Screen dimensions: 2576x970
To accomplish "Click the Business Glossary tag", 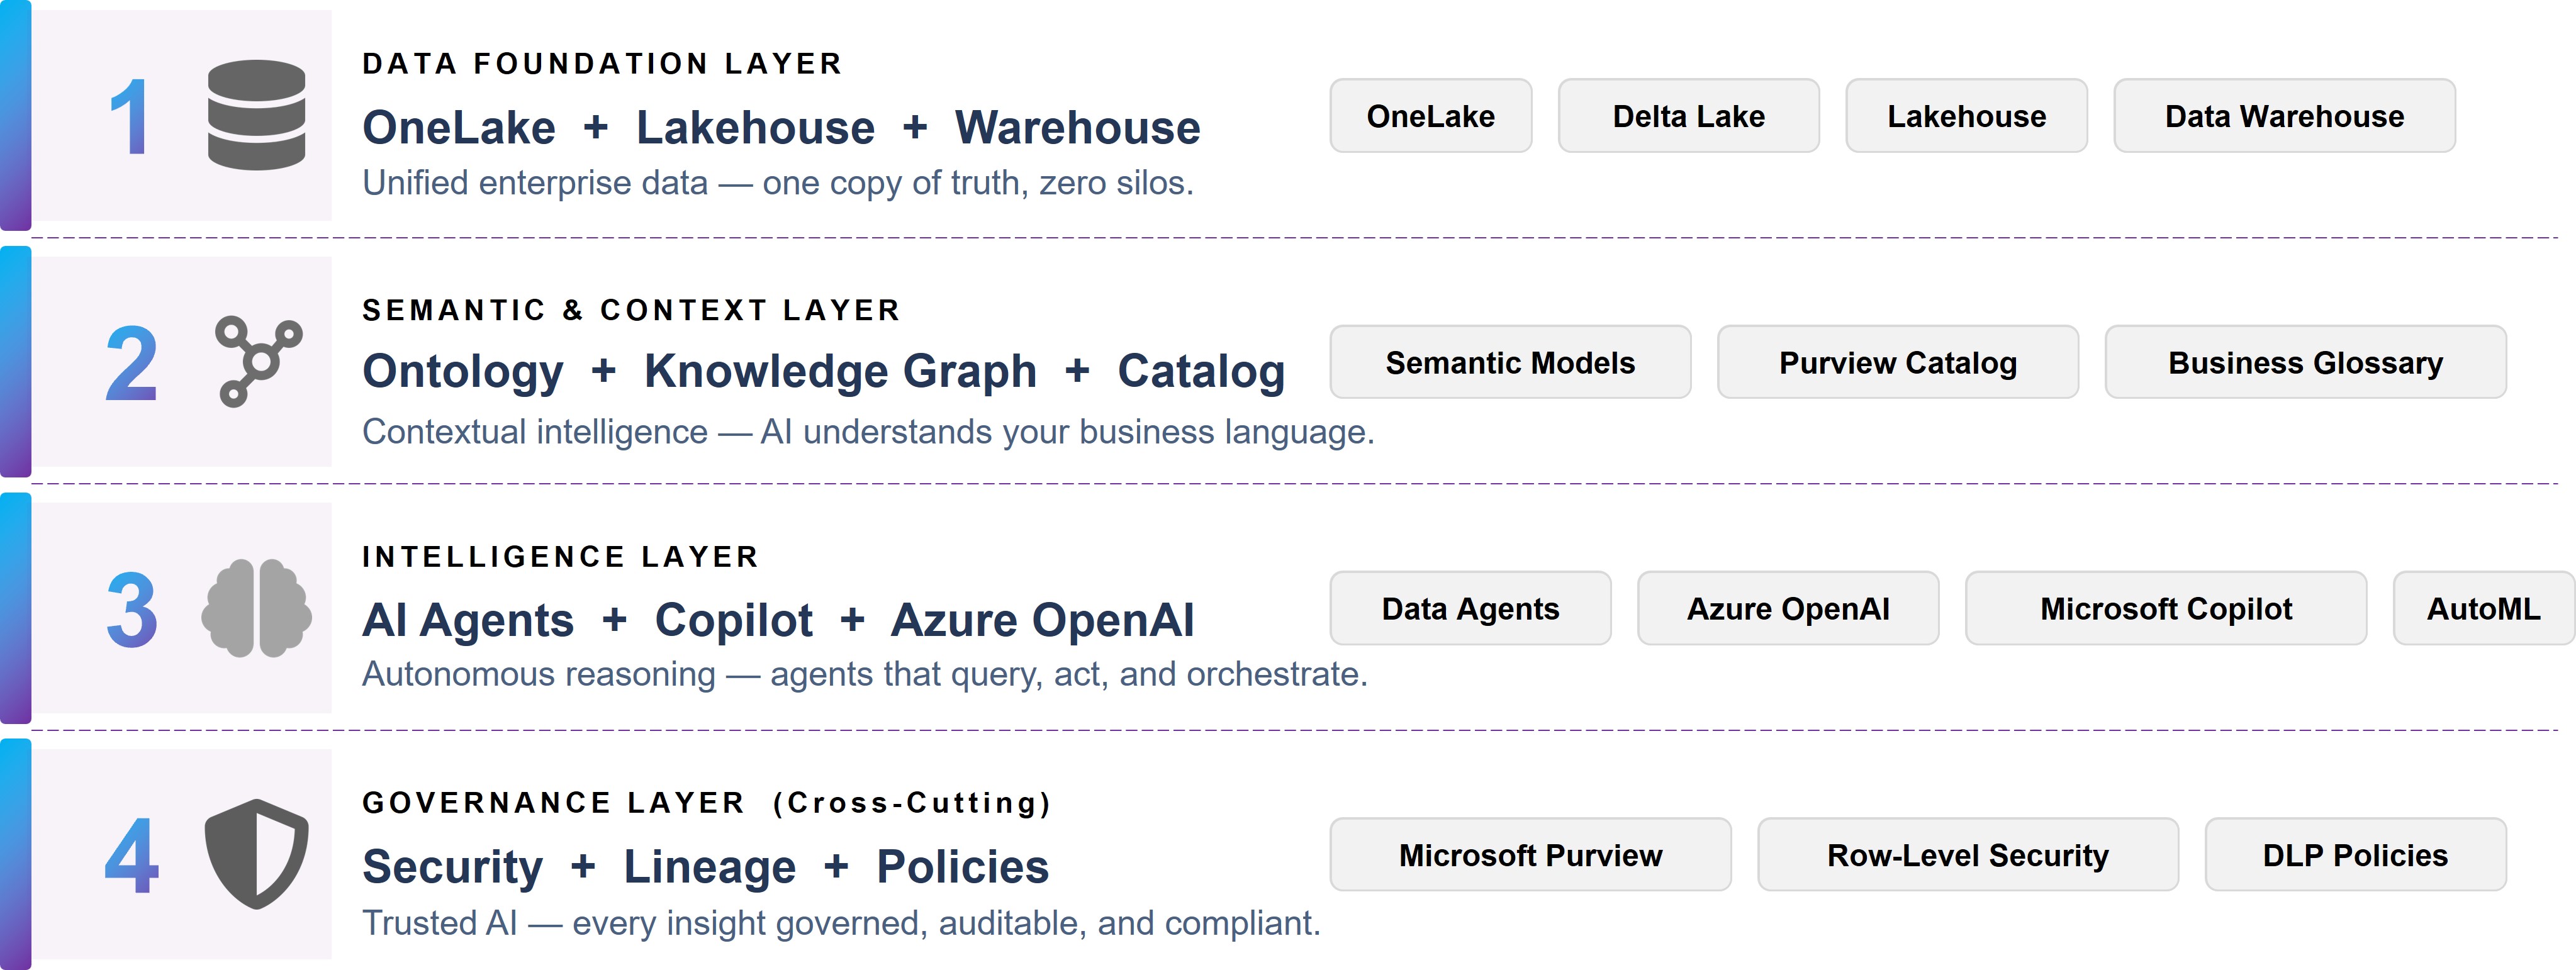I will (x=2305, y=362).
